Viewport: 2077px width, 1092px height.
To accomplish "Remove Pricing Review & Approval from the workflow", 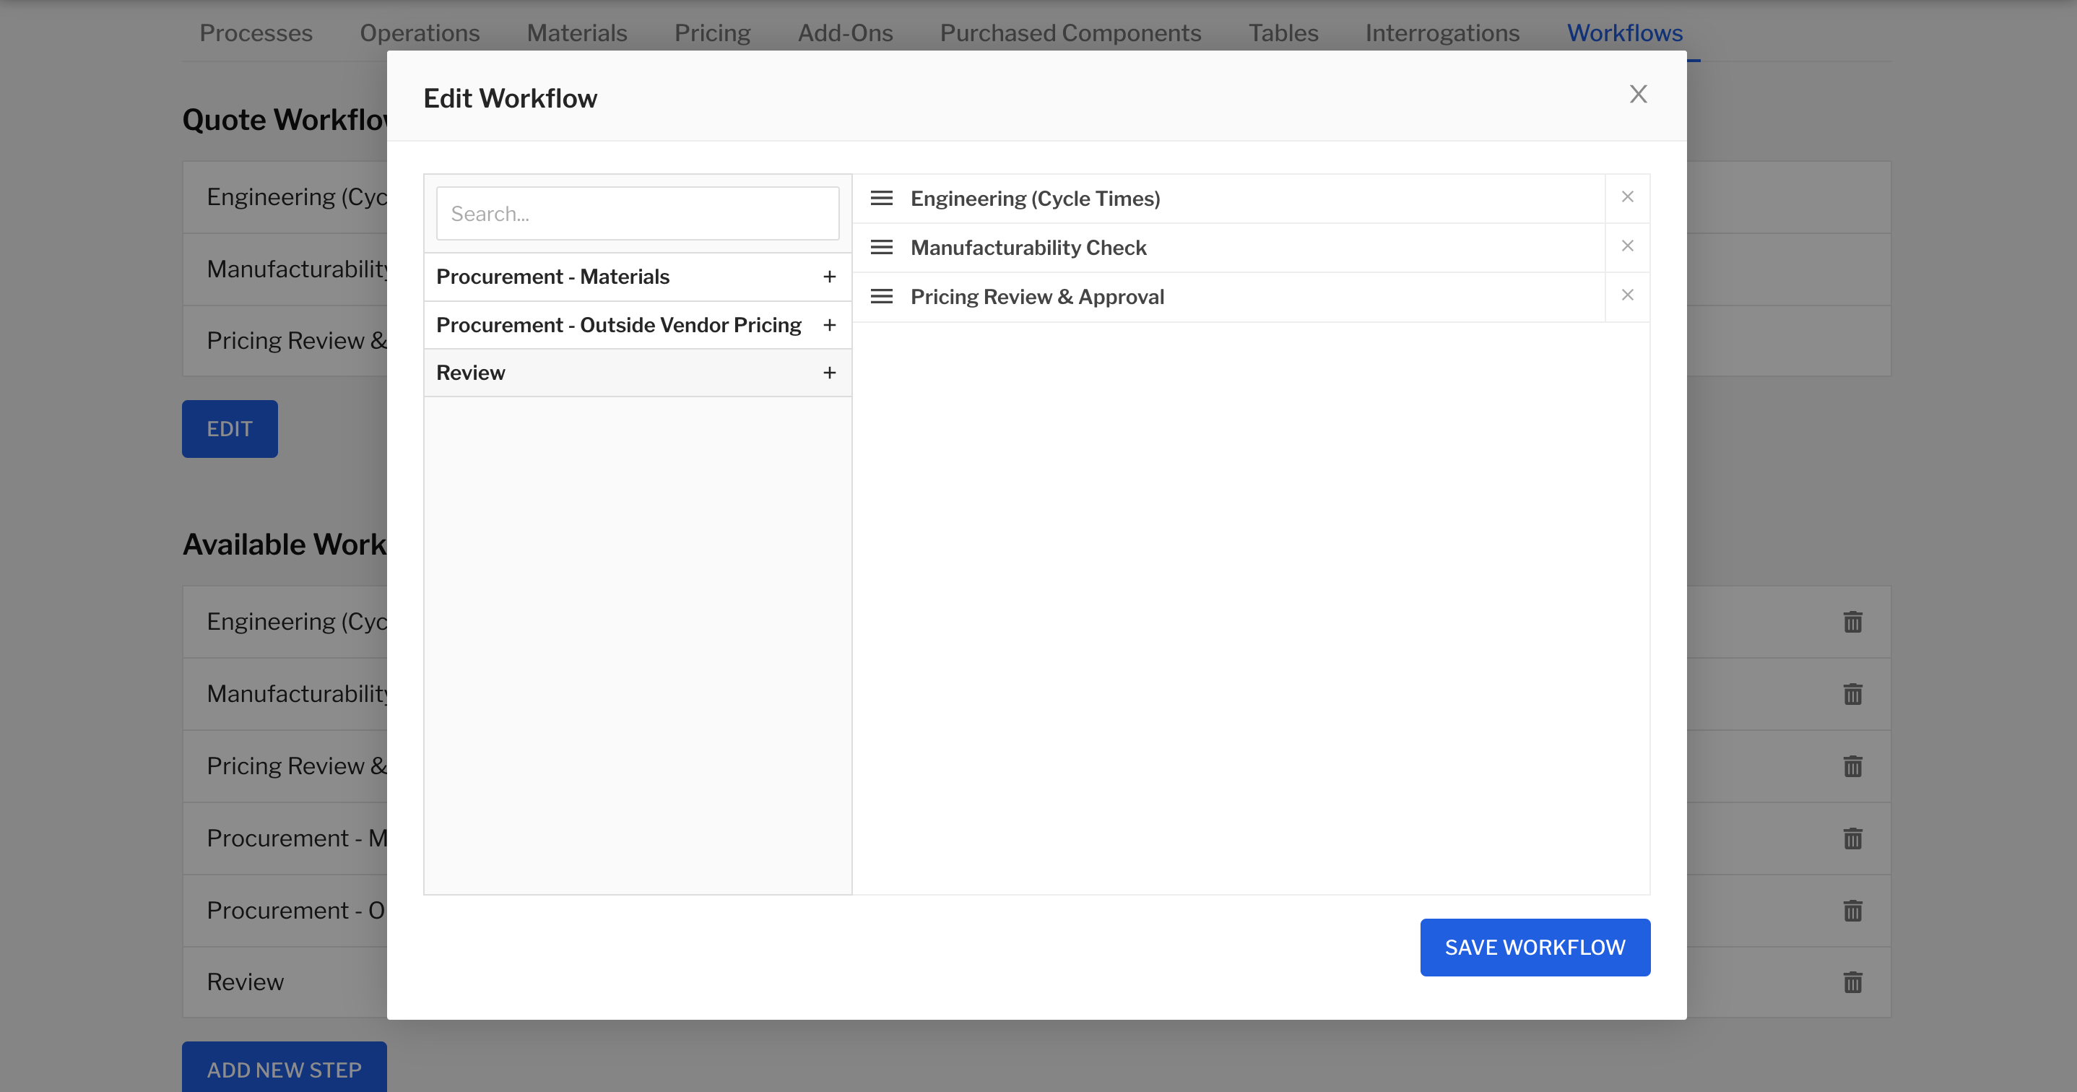I will (1628, 295).
